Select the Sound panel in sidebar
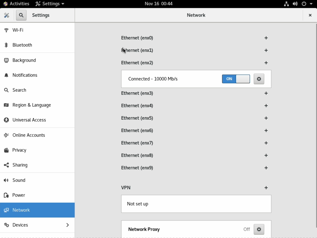The height and width of the screenshot is (238, 317). click(x=19, y=180)
